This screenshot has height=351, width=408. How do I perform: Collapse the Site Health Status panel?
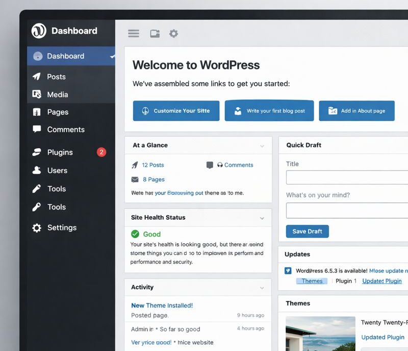(x=262, y=218)
